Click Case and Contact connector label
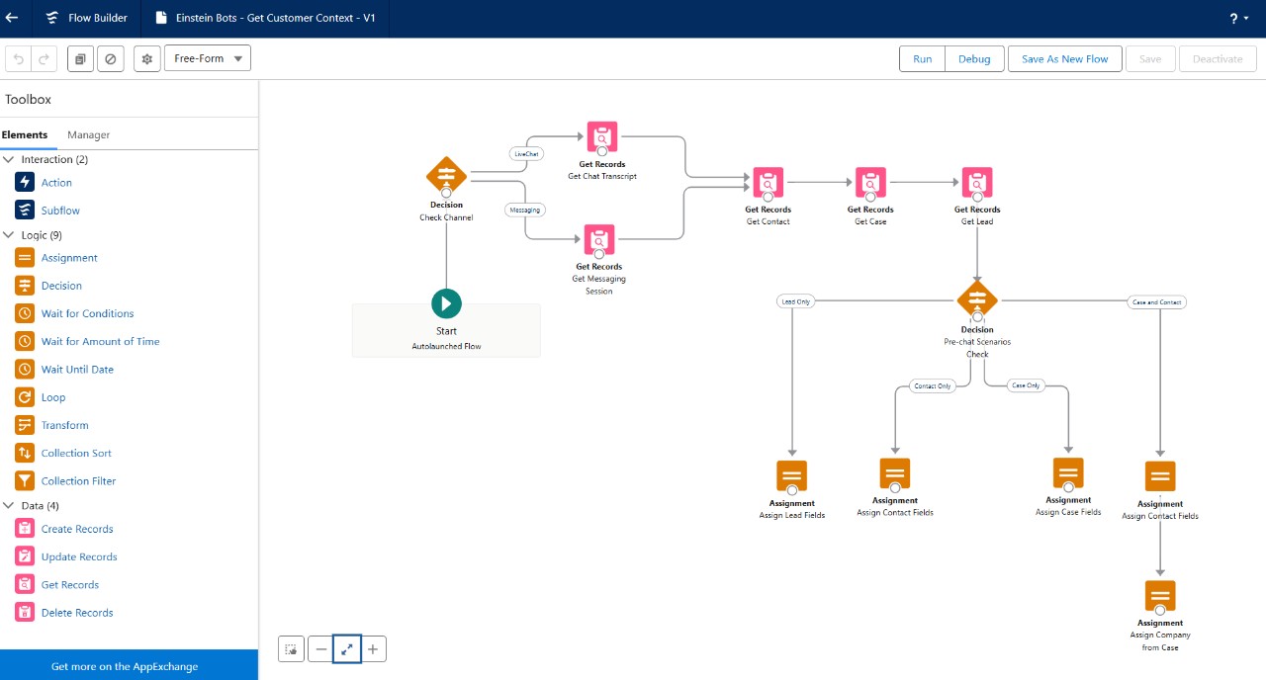This screenshot has width=1266, height=680. pos(1156,302)
